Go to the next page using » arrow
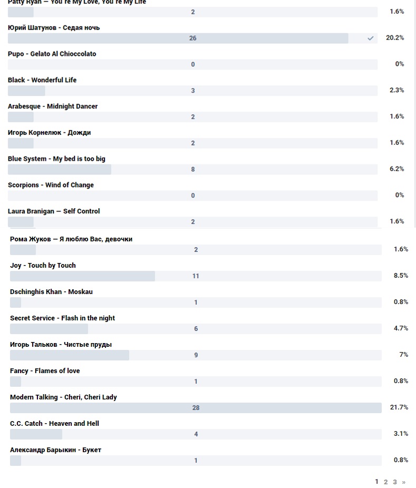This screenshot has height=488, width=416. point(404,482)
